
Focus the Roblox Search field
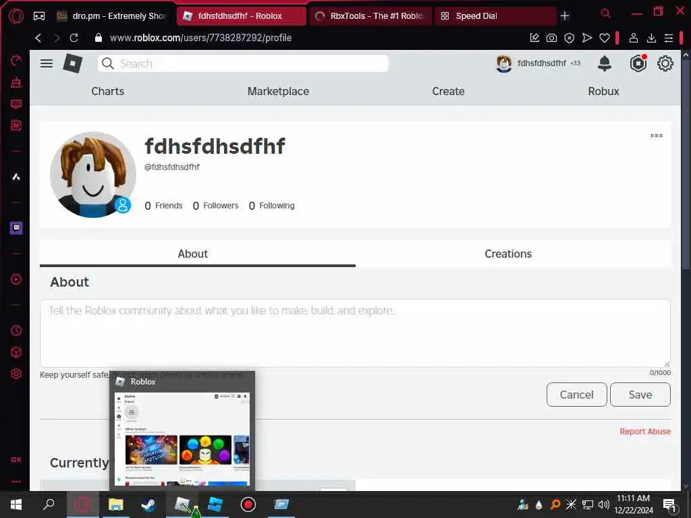coord(243,63)
